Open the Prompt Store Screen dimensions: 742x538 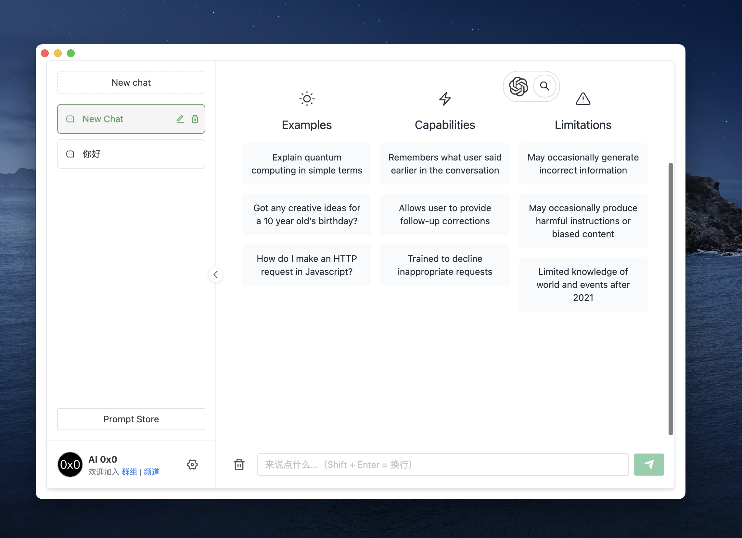(131, 419)
